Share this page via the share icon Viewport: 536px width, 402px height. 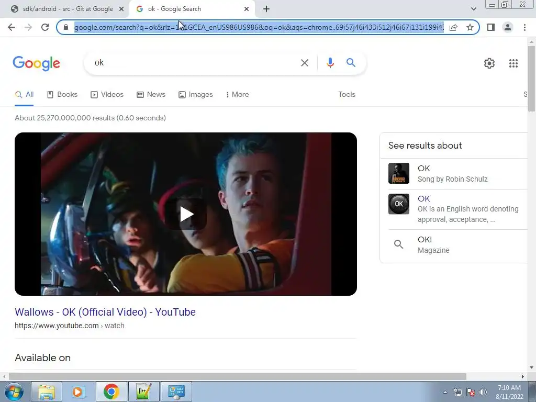click(x=453, y=27)
